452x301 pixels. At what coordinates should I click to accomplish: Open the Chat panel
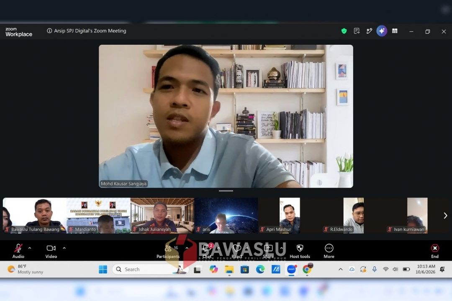(x=207, y=251)
